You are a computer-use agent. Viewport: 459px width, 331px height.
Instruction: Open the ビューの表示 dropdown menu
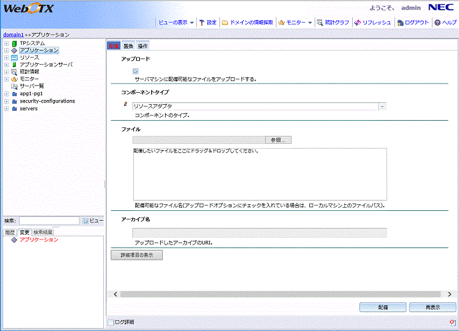coord(176,23)
